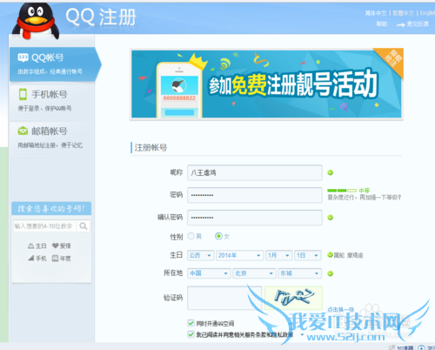The image size is (435, 350).
Task: Click the green check icon beside 所在地
Action: pos(331,273)
